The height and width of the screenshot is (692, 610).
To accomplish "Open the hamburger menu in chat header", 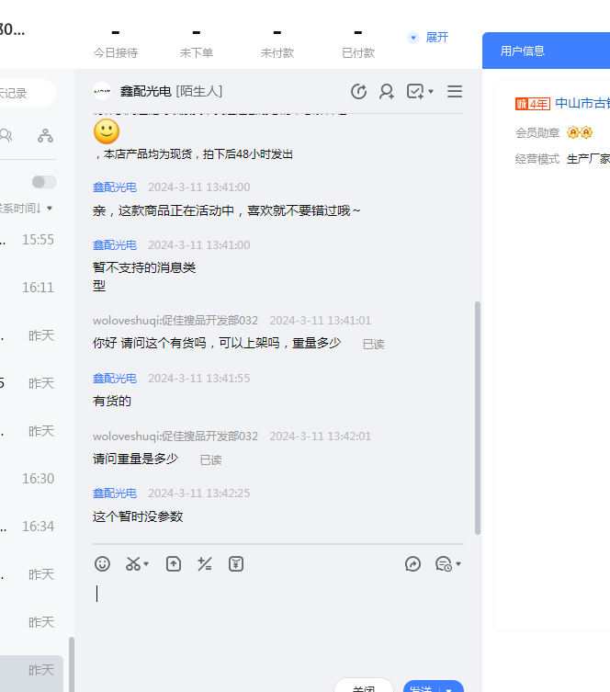I will (x=455, y=91).
